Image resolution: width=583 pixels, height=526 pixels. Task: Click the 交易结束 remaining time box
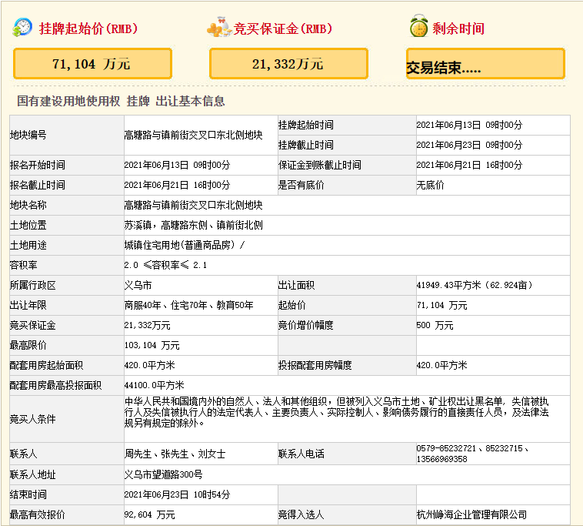(x=485, y=64)
